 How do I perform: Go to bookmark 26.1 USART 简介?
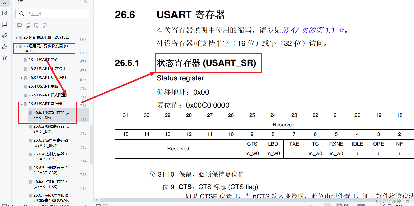click(43, 60)
